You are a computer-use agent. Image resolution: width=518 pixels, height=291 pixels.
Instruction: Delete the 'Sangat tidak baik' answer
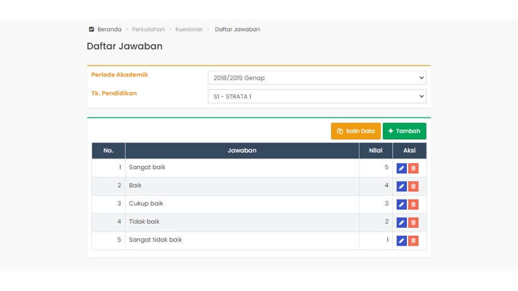tap(413, 241)
